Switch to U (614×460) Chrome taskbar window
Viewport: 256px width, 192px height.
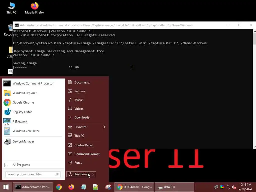pos(134,187)
